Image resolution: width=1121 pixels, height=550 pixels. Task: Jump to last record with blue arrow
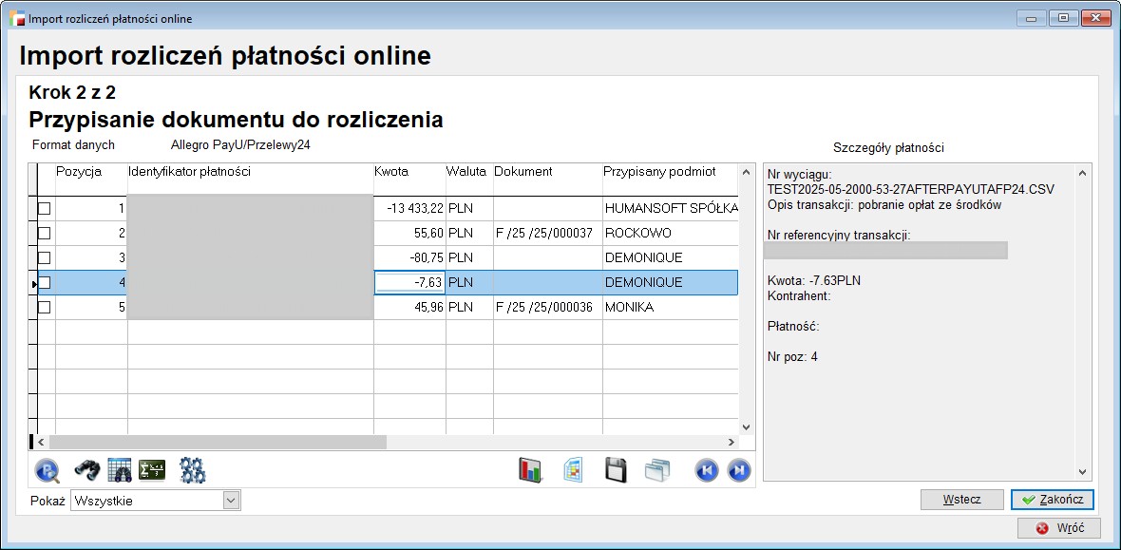click(739, 470)
